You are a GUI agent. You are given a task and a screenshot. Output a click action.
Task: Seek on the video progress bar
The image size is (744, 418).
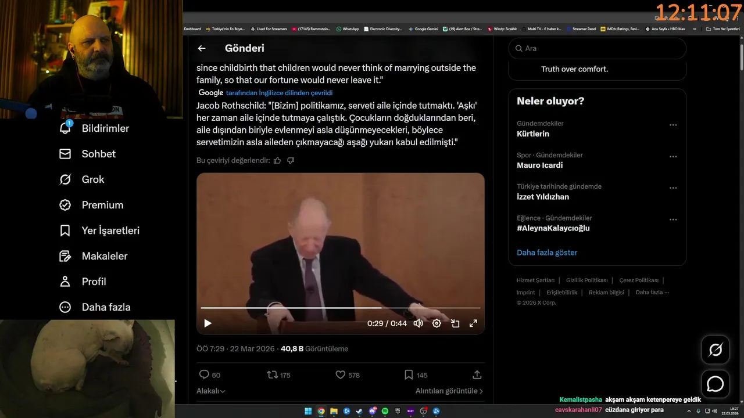[341, 308]
